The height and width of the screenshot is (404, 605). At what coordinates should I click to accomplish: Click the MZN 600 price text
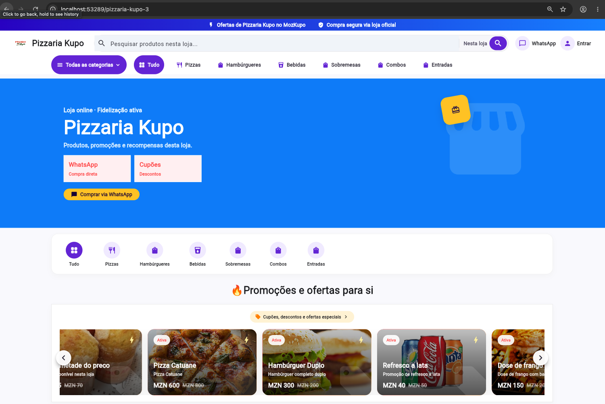167,385
